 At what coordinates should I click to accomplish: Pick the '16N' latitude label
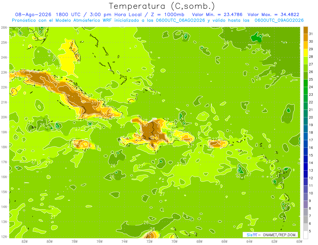(4, 177)
